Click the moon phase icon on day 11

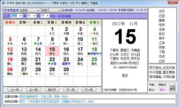pos(91,44)
